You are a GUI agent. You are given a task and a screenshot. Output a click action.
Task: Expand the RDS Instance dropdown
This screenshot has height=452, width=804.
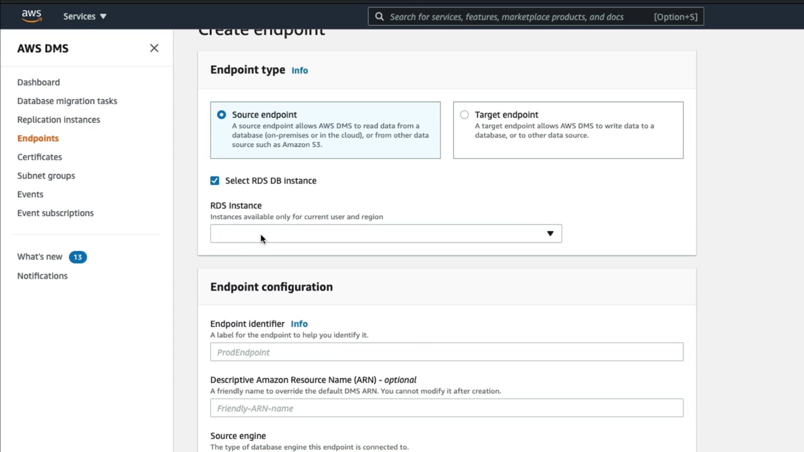coord(386,234)
